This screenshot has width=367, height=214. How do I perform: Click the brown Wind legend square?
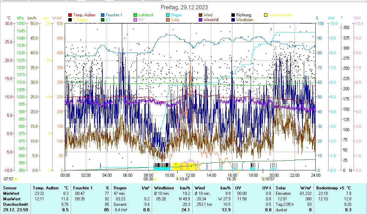[200, 15]
